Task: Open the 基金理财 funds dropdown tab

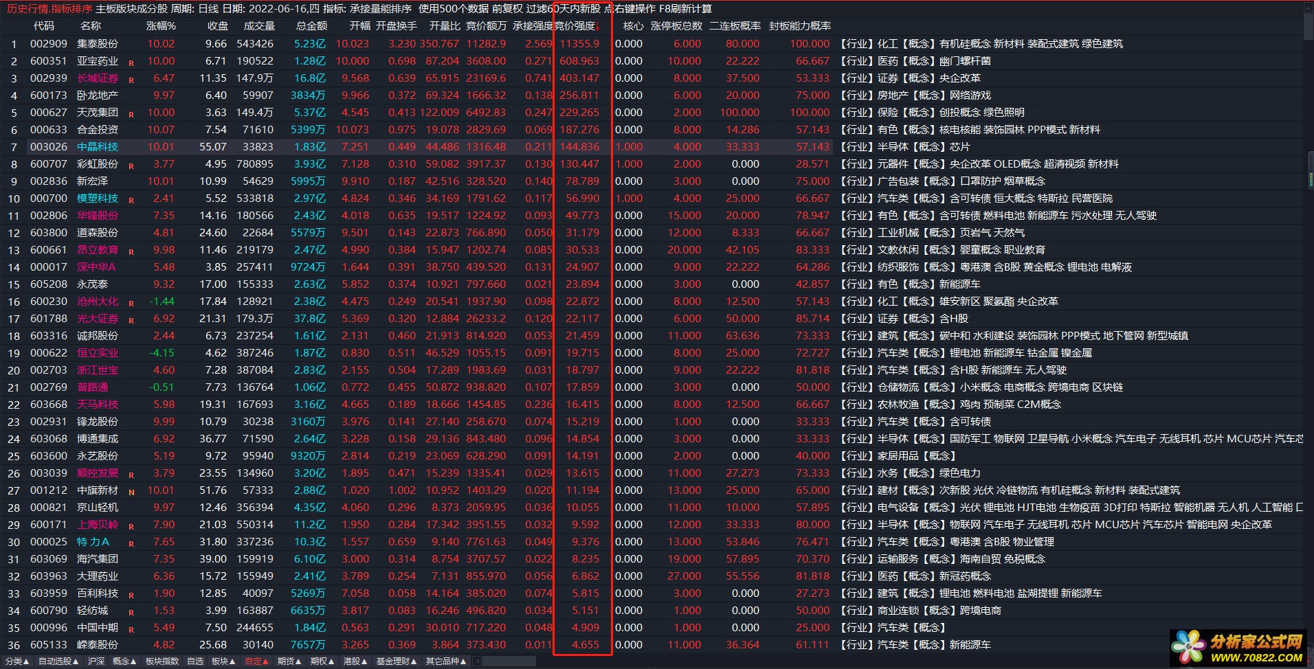Action: coord(397,661)
